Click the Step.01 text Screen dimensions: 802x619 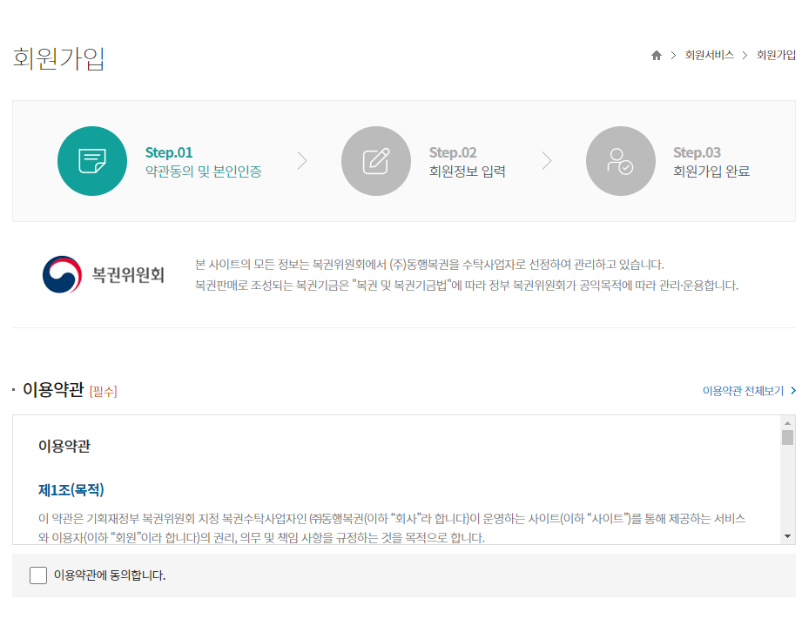coord(169,152)
